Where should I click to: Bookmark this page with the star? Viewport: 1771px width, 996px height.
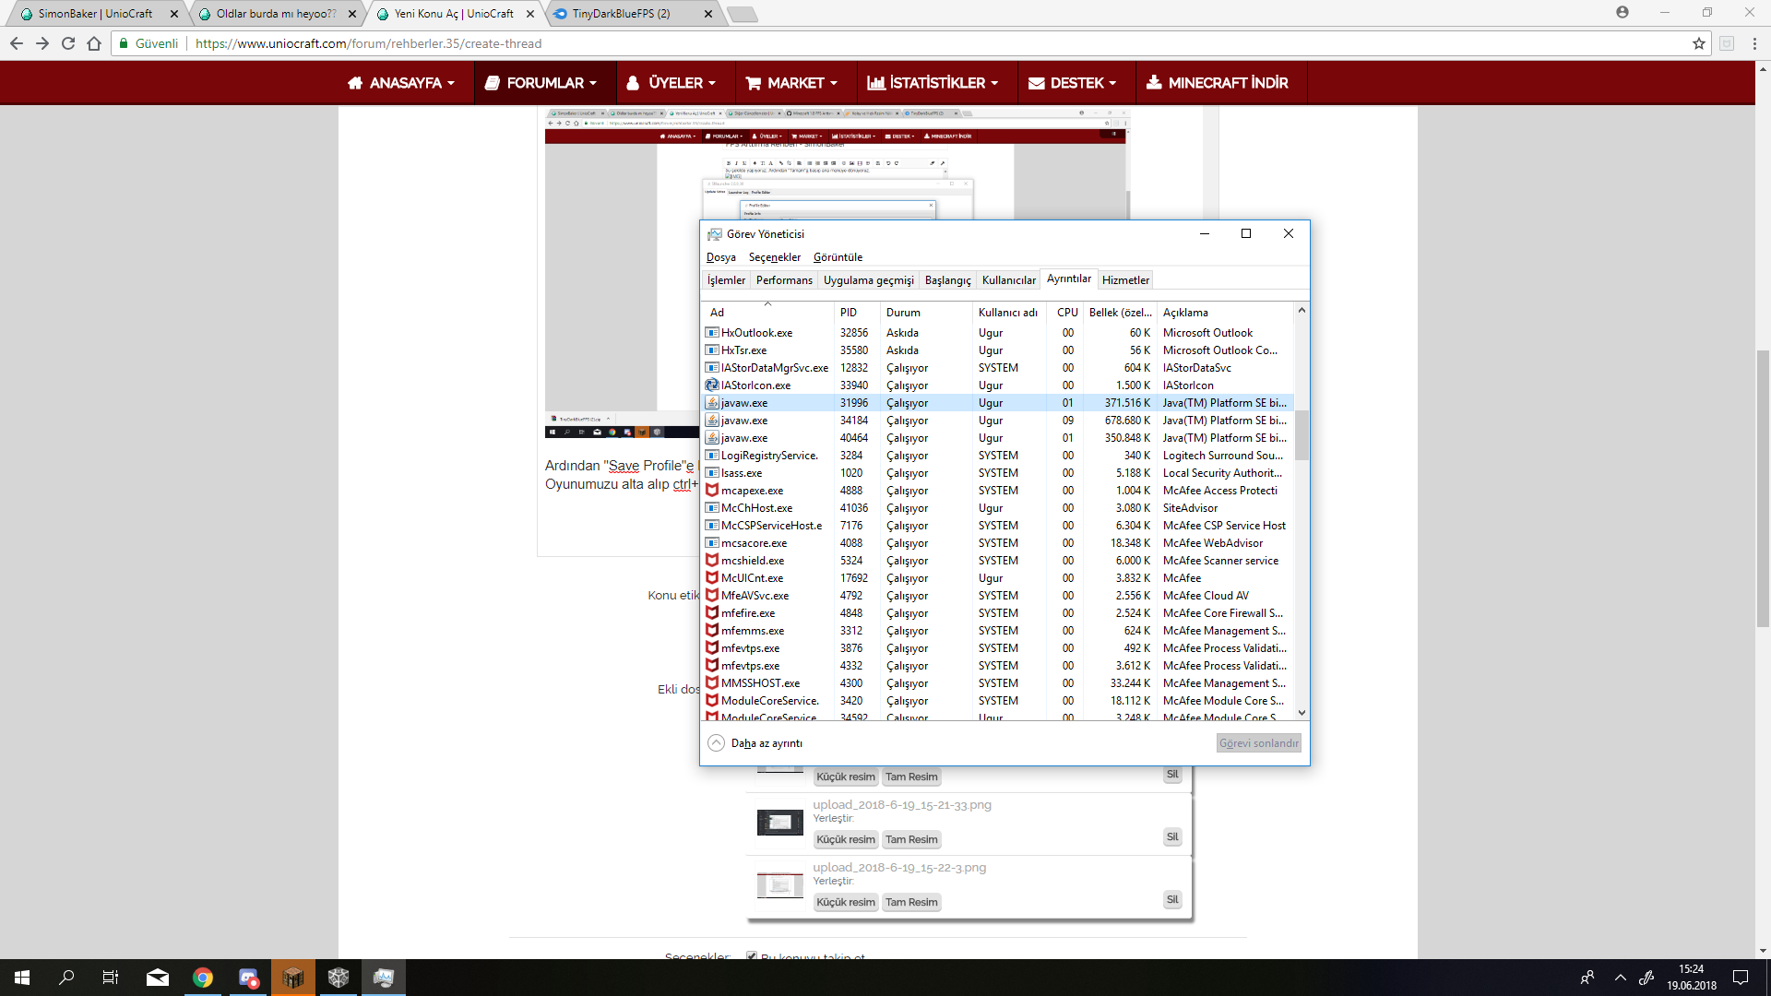pyautogui.click(x=1699, y=43)
